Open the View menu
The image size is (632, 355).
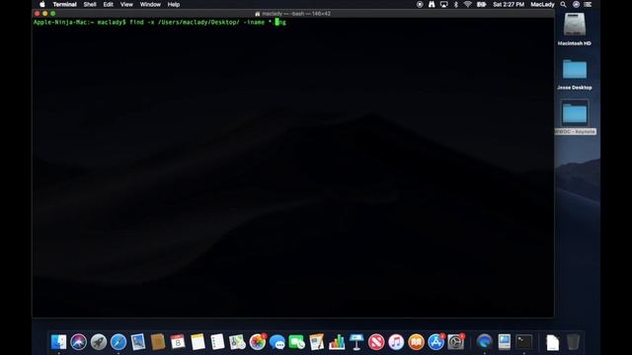126,4
